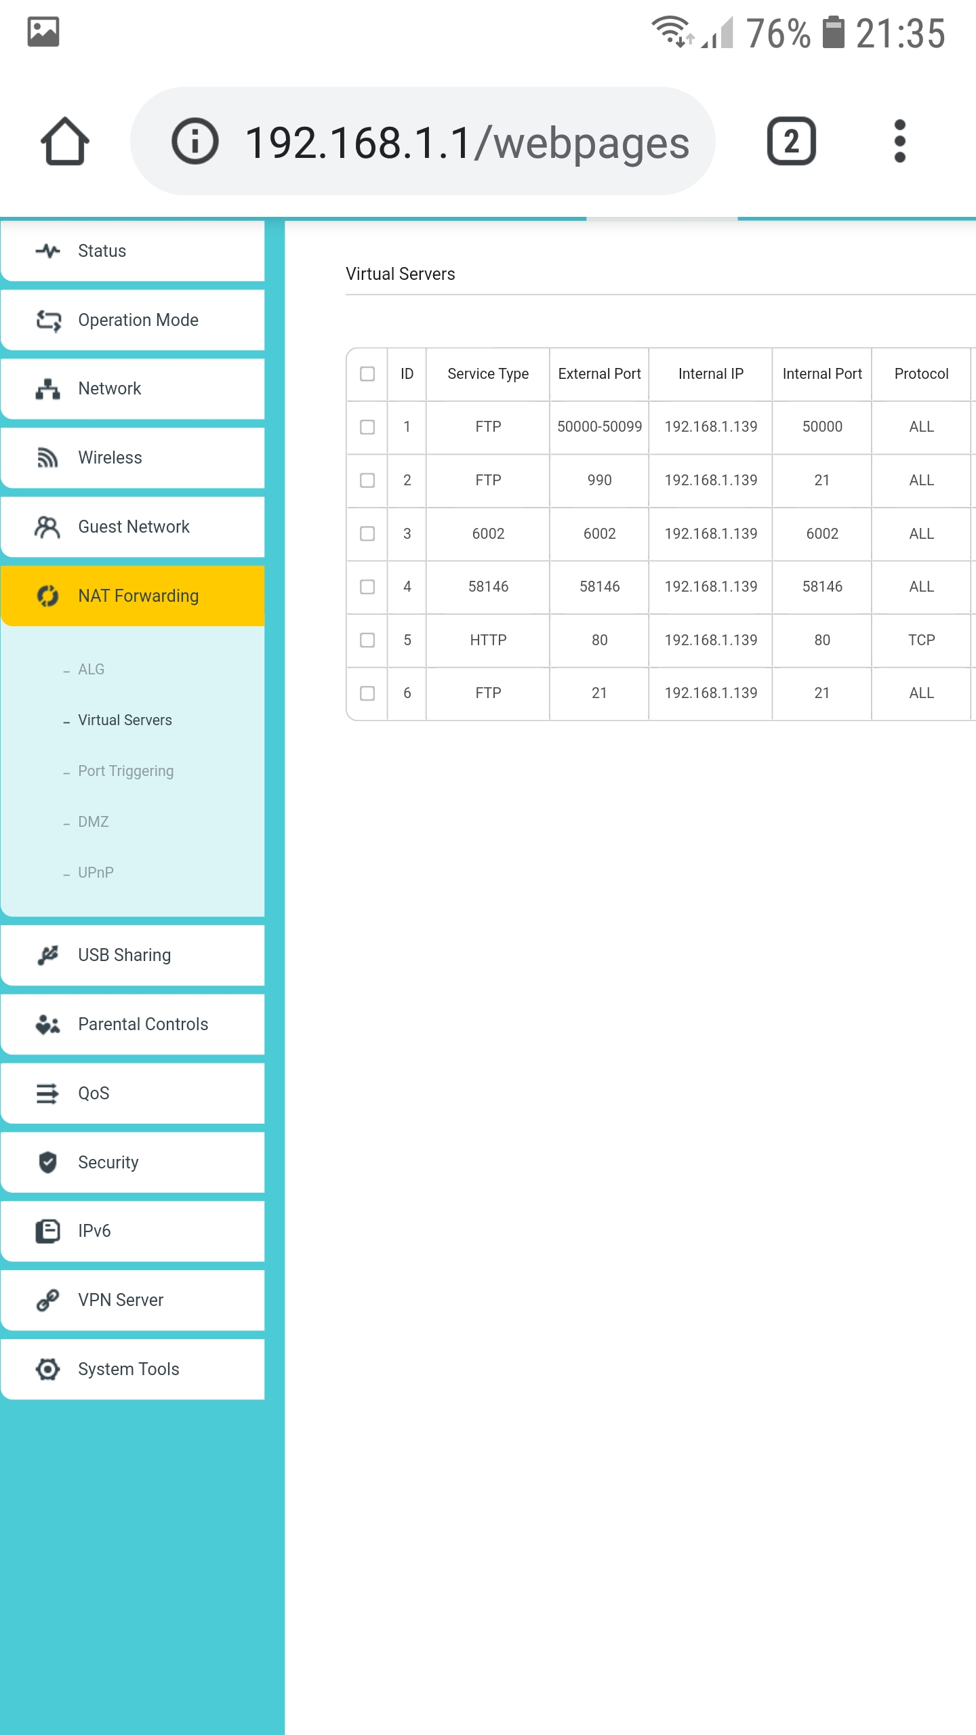976x1735 pixels.
Task: Open the Wireless menu
Action: pyautogui.click(x=133, y=457)
